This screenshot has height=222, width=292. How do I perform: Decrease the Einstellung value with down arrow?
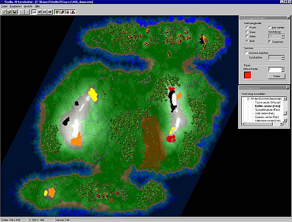click(x=283, y=37)
